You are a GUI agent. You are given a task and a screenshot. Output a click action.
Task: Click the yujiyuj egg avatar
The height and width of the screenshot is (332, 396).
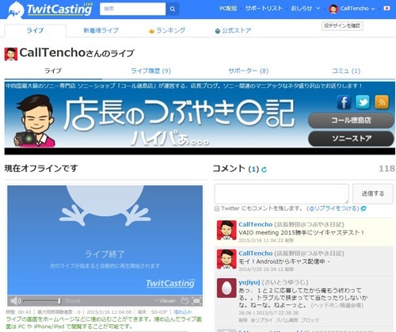[227, 288]
